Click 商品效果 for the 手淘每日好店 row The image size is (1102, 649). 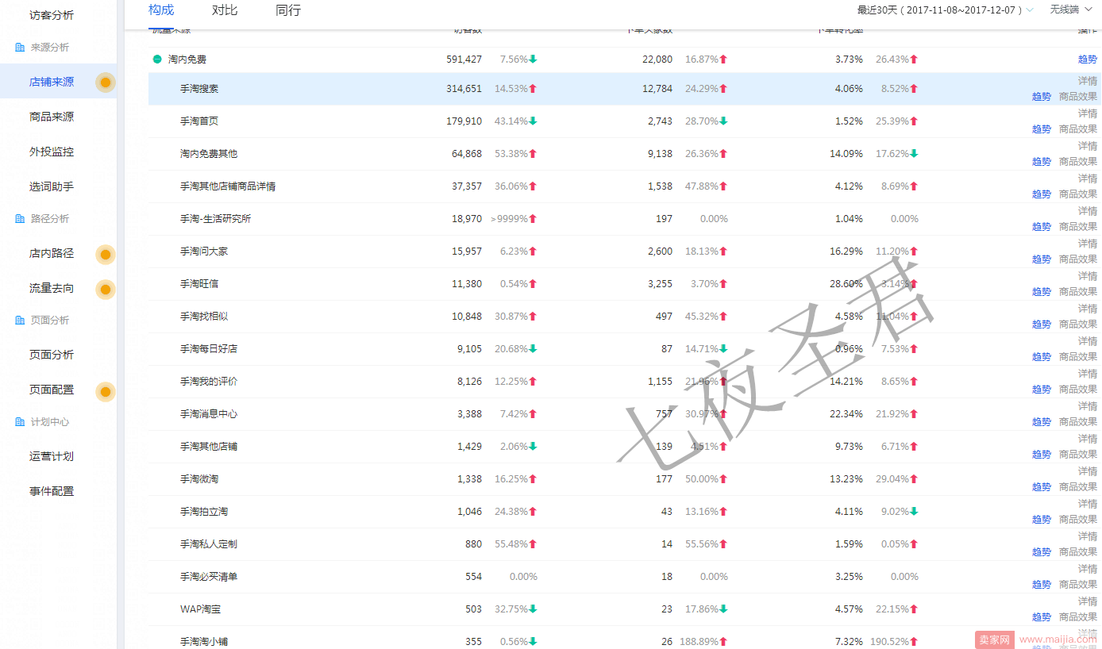1078,357
